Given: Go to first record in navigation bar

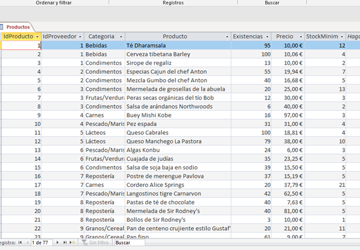Looking at the screenshot, I should click(x=20, y=243).
